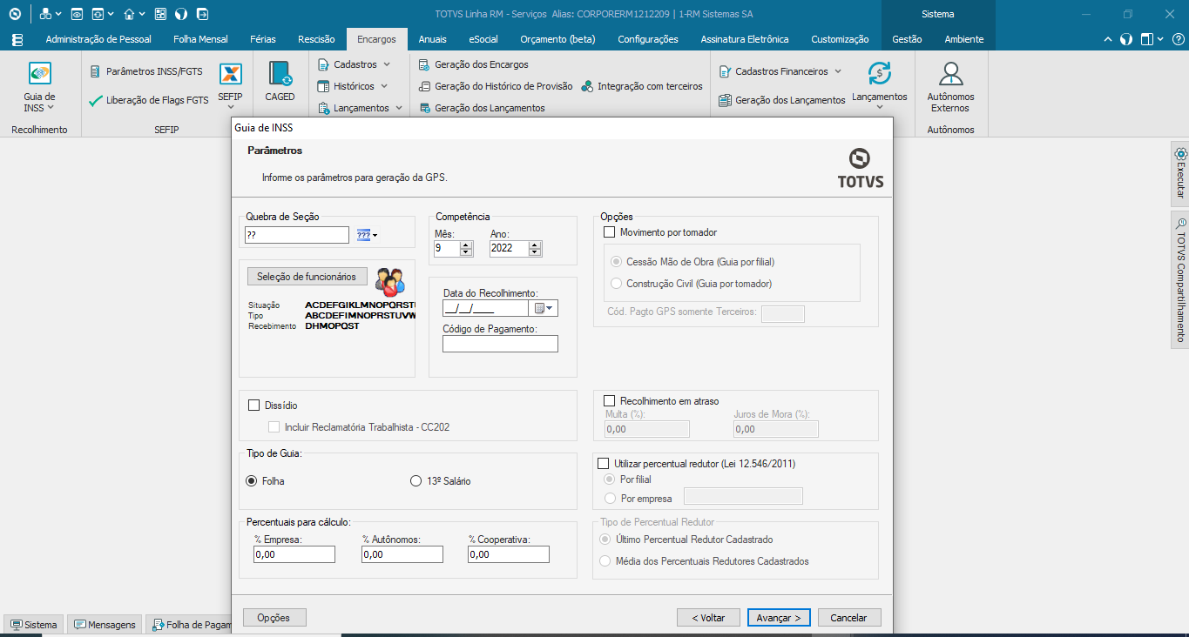The height and width of the screenshot is (637, 1189).
Task: Increase the Mês spinner value
Action: 466,245
